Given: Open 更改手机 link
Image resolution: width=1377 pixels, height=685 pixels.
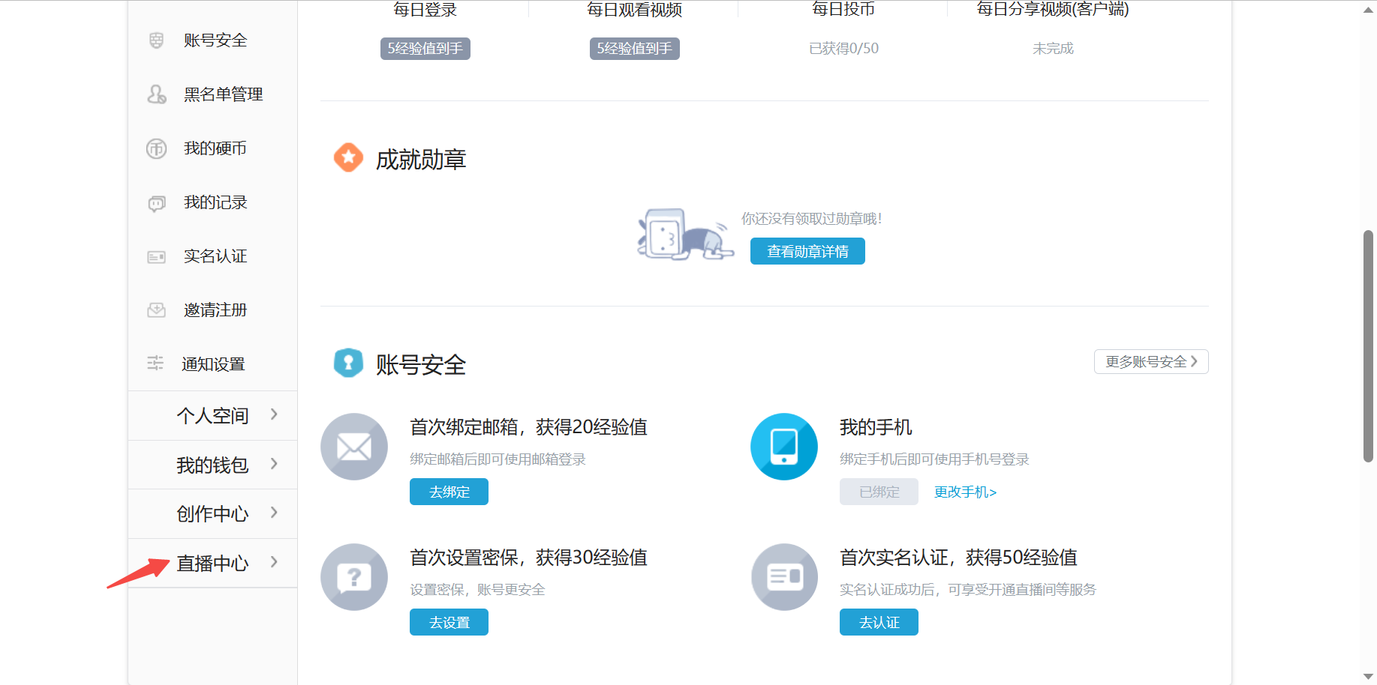Looking at the screenshot, I should pos(965,492).
